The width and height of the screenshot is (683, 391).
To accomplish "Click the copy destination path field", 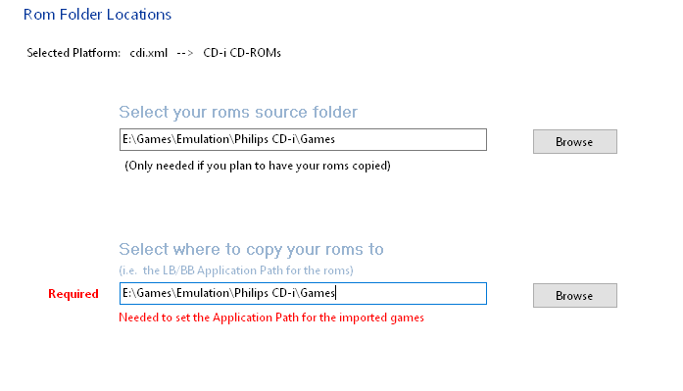I will [303, 293].
